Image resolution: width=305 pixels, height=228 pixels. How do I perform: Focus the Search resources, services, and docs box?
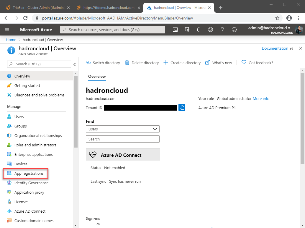pos(112,30)
